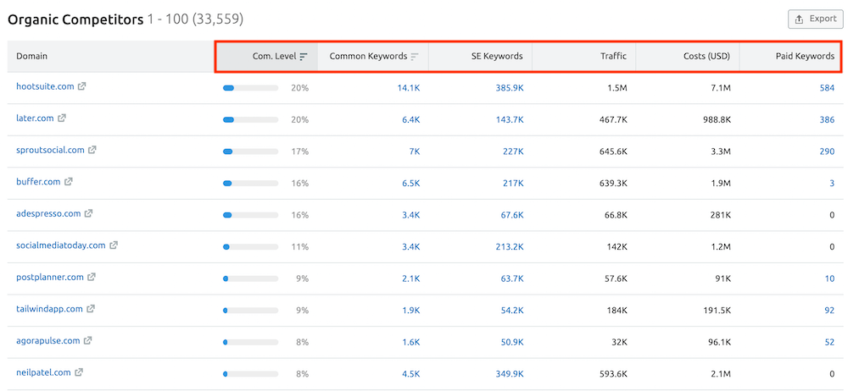Click sort icon in Com. Level header
The height and width of the screenshot is (391, 848).
[304, 57]
